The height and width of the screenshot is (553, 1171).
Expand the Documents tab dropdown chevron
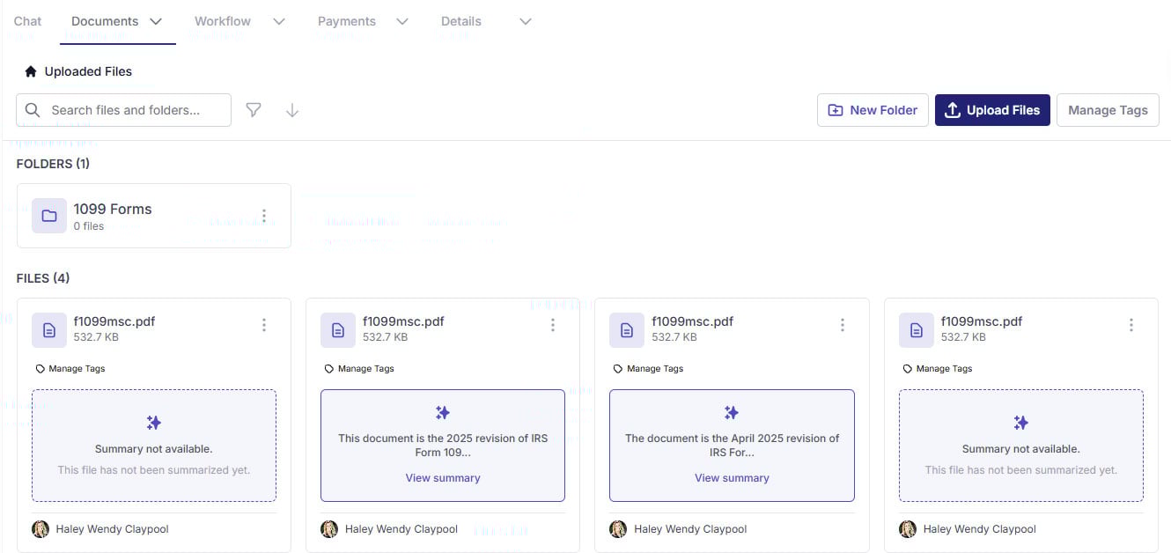156,21
